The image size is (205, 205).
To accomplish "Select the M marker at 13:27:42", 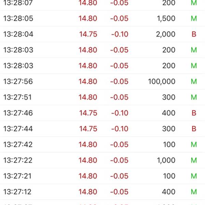I will tap(194, 145).
